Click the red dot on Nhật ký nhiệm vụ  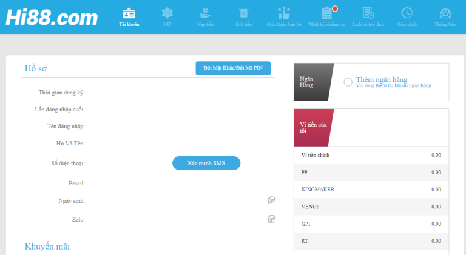[x=335, y=8]
